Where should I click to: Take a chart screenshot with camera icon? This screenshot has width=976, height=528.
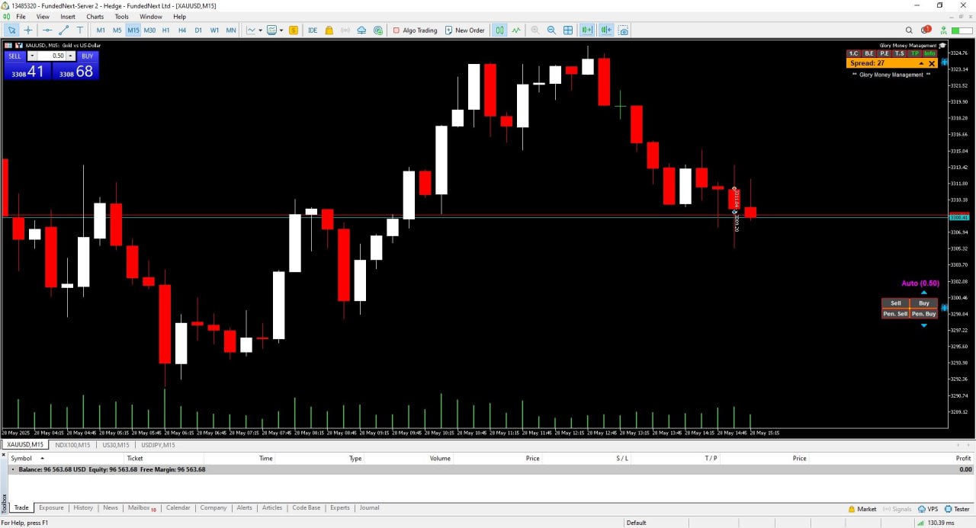(624, 30)
